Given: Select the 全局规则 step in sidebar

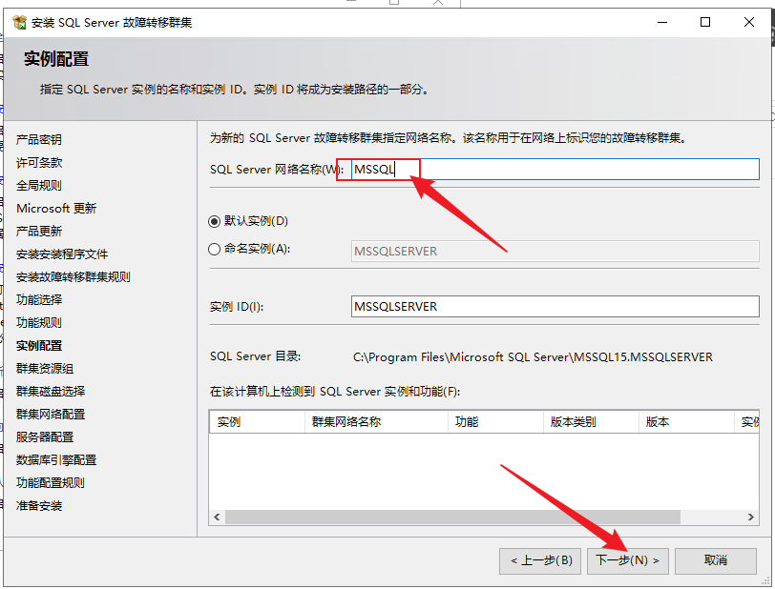Looking at the screenshot, I should click(x=39, y=186).
